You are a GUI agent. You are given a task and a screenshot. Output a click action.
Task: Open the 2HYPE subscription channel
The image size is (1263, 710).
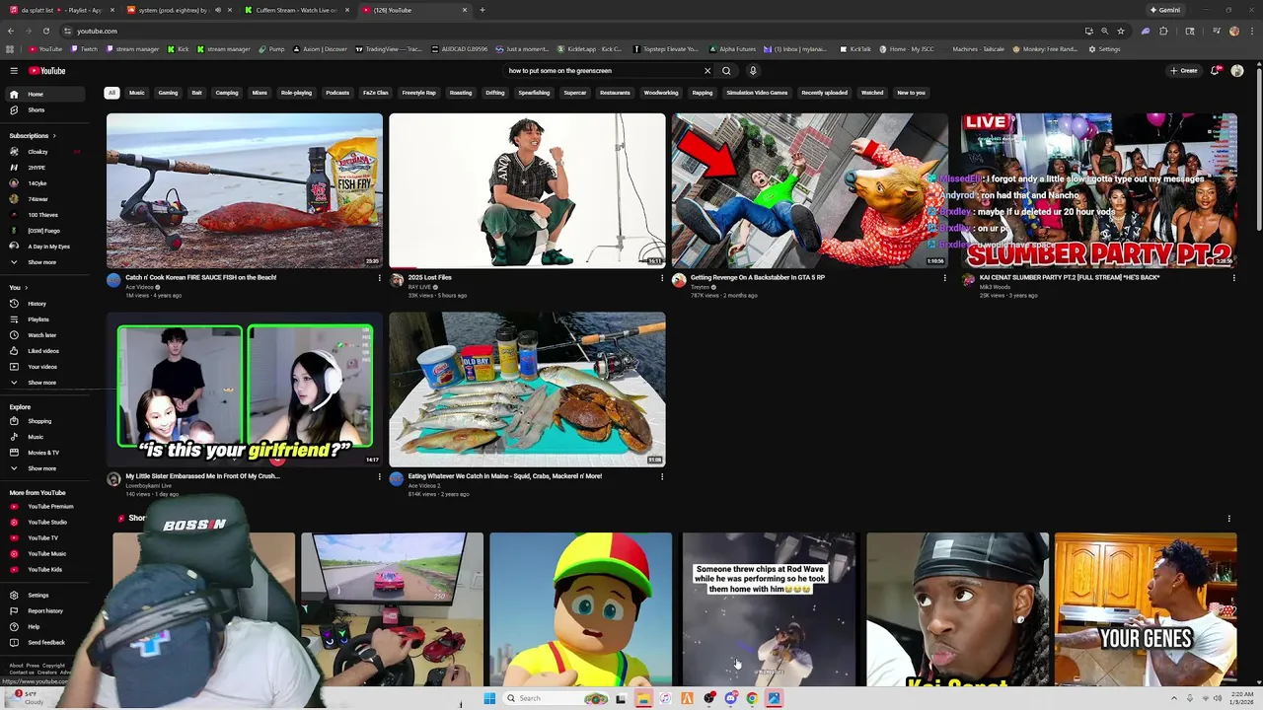tap(37, 168)
